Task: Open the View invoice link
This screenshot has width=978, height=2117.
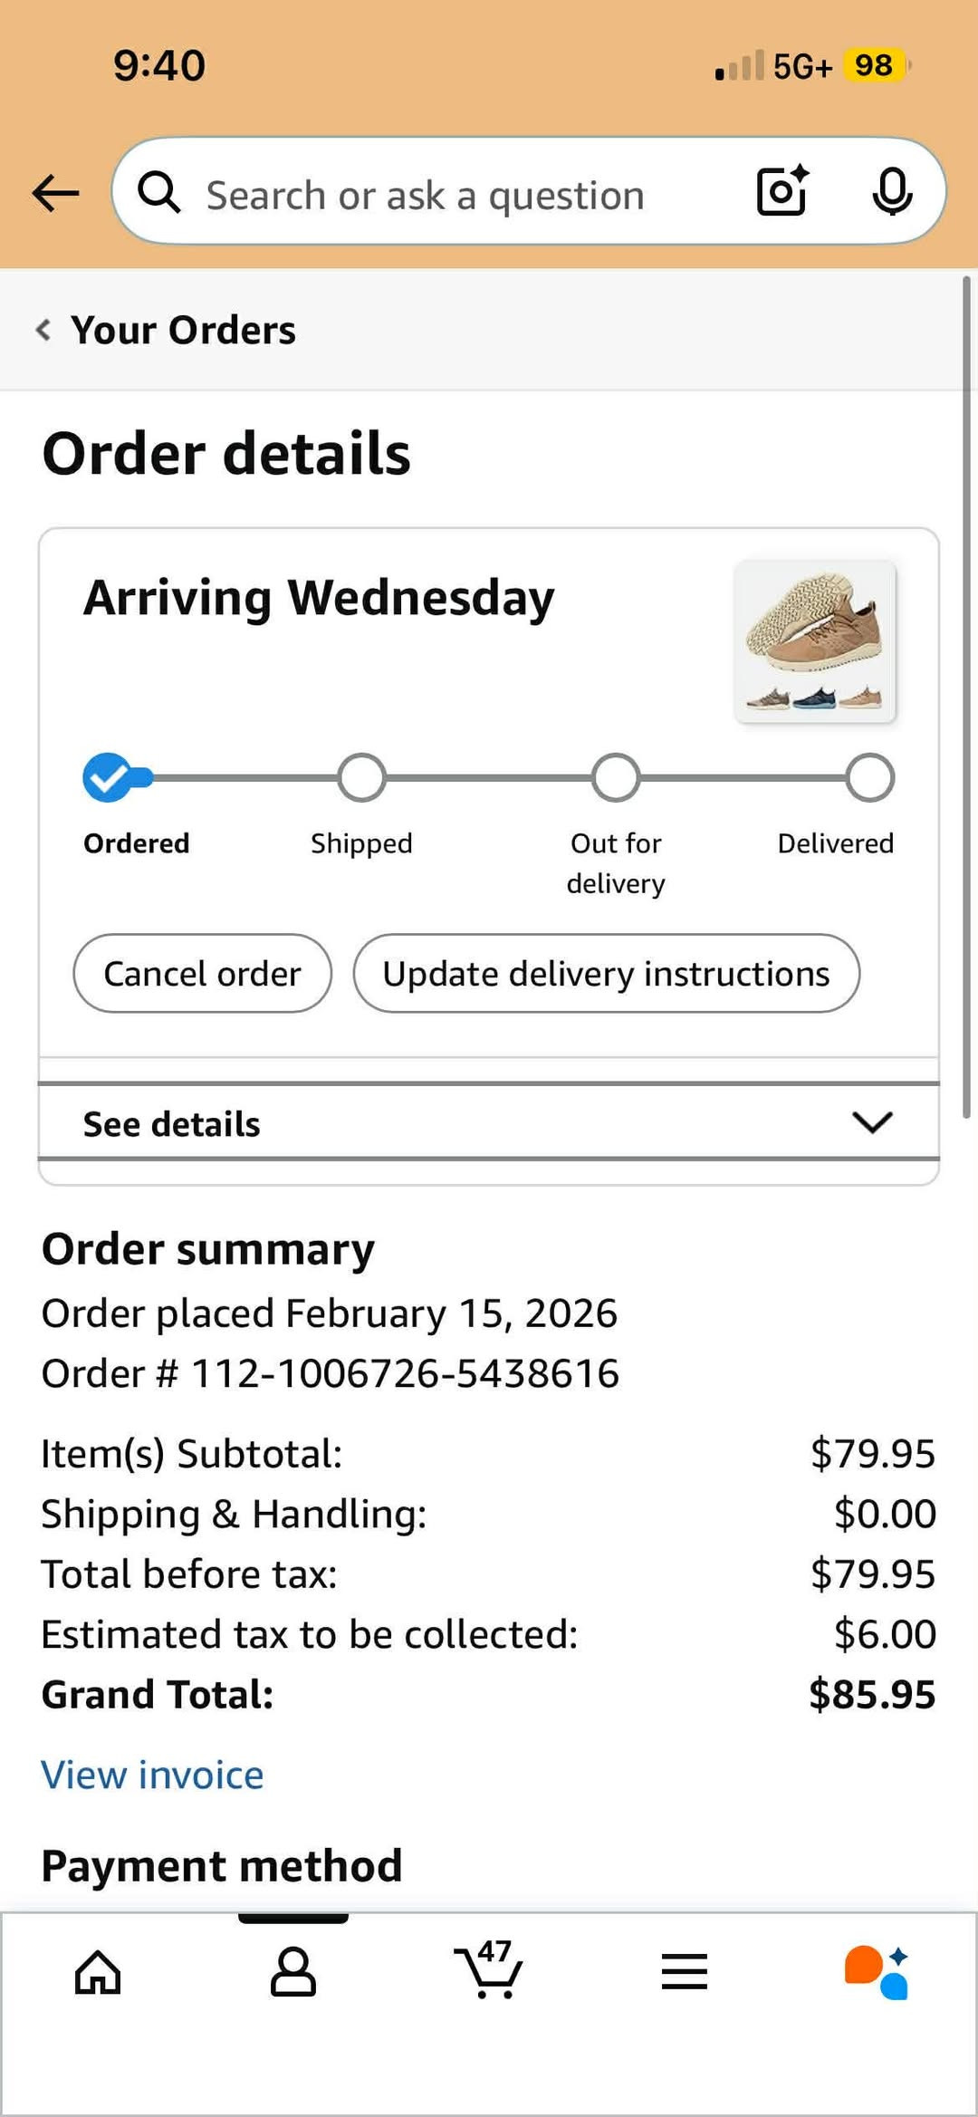Action: 152,1775
